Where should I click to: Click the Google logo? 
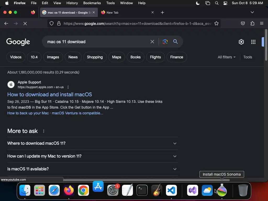point(18,42)
